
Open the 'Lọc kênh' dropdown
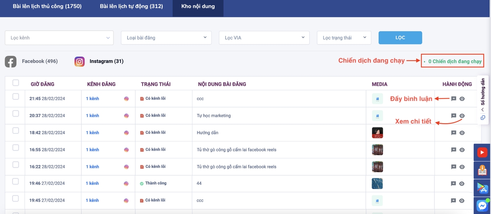coord(59,38)
